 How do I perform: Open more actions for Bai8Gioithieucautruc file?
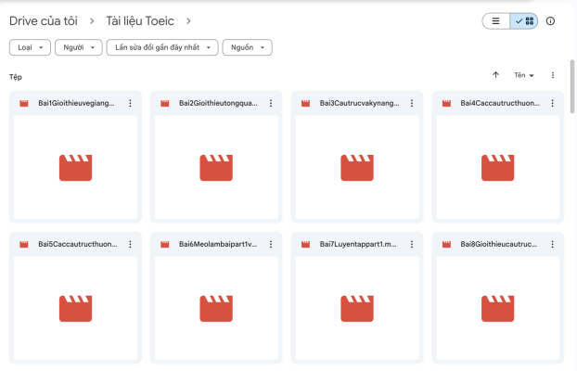click(x=552, y=244)
